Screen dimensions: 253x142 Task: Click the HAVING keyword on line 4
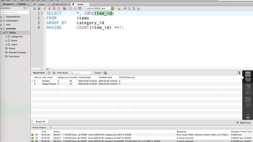pyautogui.click(x=54, y=28)
